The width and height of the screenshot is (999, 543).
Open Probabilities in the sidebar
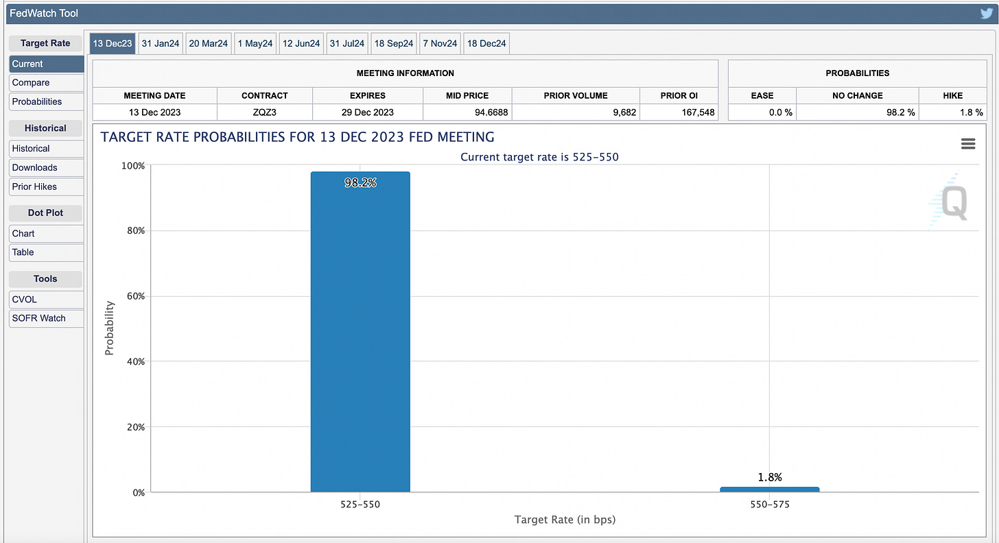point(46,101)
